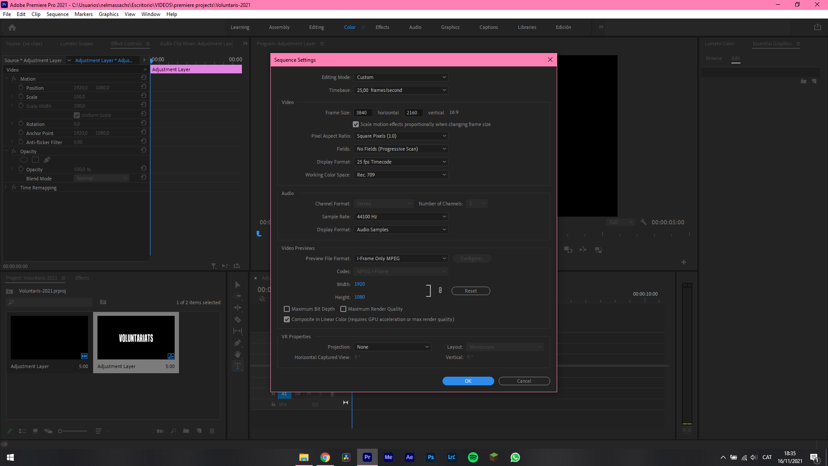Expand the Preview File Format options
This screenshot has height=466, width=828.
tap(401, 258)
